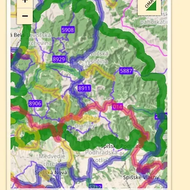Viewport: 190px width, 190px height.
Task: Select the Podhradská kotlina label
Action: (x=101, y=156)
